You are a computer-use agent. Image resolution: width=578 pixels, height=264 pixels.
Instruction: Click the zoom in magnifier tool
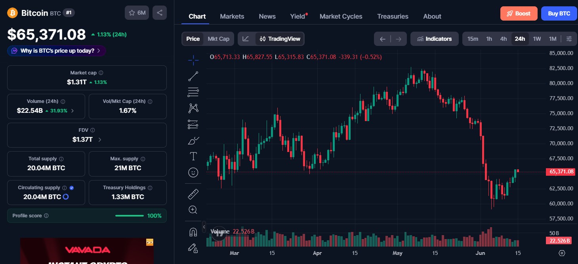pos(193,210)
